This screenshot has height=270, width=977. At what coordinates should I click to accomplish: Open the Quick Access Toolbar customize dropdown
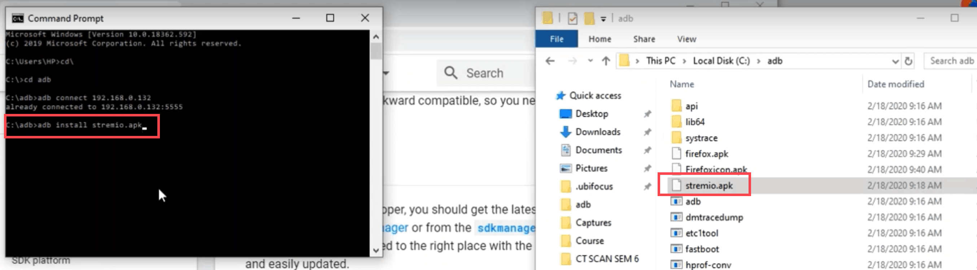coord(603,18)
